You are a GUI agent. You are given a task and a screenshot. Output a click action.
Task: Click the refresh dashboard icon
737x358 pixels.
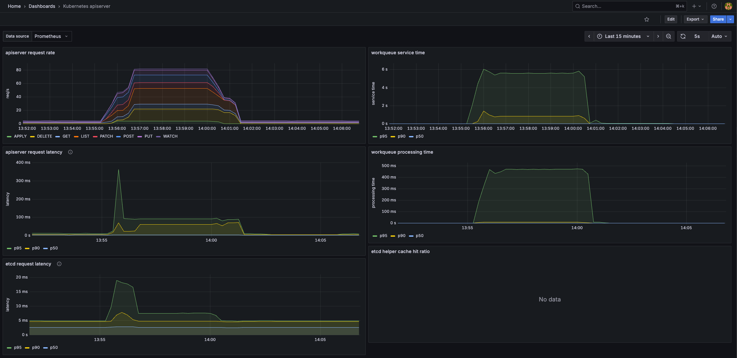point(683,36)
